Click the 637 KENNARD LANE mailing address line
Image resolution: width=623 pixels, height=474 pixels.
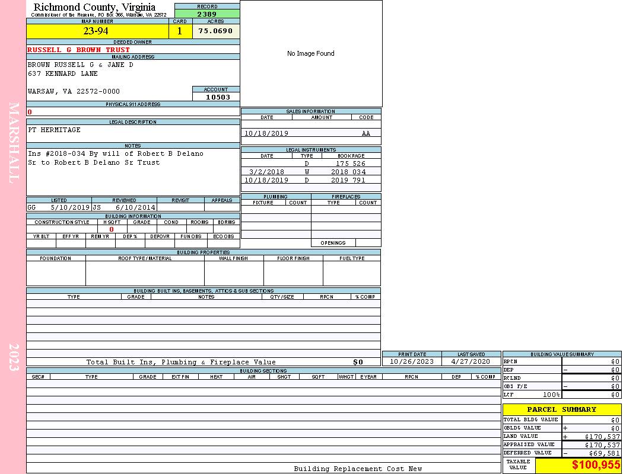tap(63, 73)
